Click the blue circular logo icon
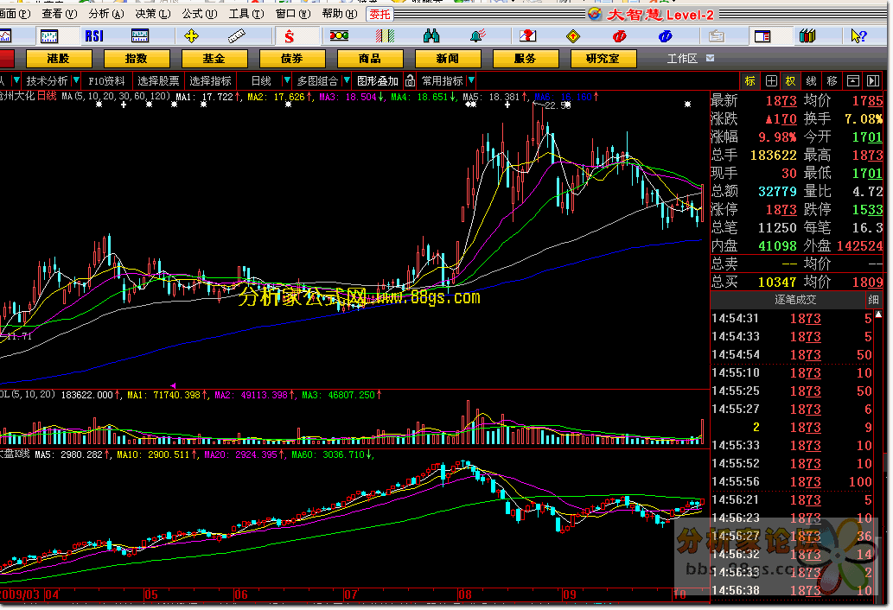 (665, 36)
